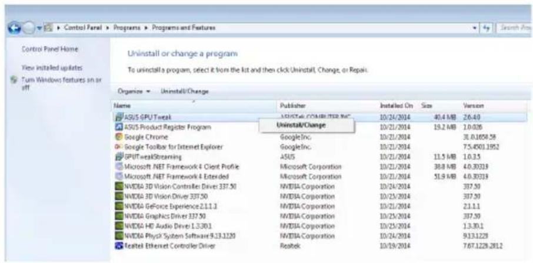The height and width of the screenshot is (263, 533).
Task: Click the .NET Framework 4 Extended icon
Action: (119, 177)
